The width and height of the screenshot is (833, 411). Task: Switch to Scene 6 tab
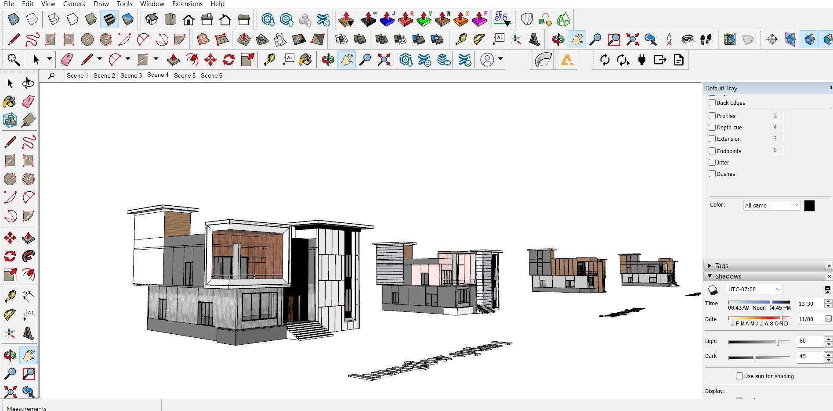tap(211, 75)
